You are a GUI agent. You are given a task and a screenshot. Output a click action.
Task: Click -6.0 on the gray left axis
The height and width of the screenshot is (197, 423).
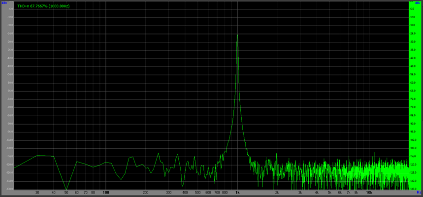click(x=11, y=9)
